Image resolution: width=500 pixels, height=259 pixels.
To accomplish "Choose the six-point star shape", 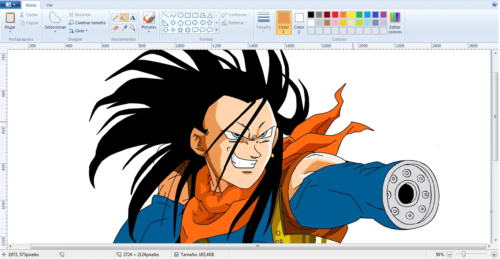I will tap(188, 30).
